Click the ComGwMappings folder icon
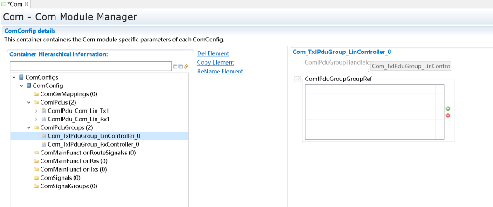Viewport: 493px width, 207px height. (x=36, y=94)
